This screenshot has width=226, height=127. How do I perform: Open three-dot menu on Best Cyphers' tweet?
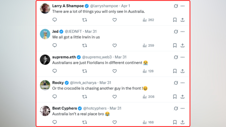coord(182,108)
